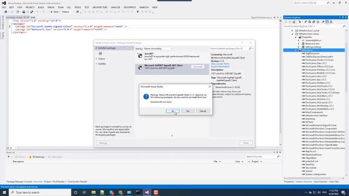Collapse the Infrastructure.Library project node

(292, 34)
